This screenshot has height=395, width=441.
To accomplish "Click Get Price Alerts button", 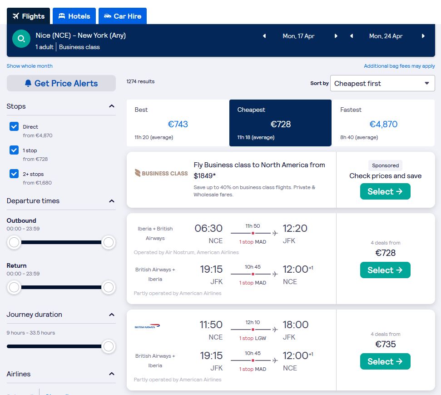I will click(x=61, y=83).
